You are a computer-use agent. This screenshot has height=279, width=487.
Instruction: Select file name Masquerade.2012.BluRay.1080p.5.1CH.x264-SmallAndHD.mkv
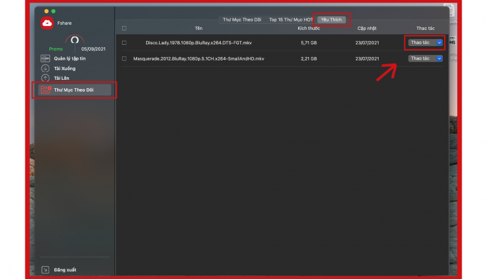[199, 58]
